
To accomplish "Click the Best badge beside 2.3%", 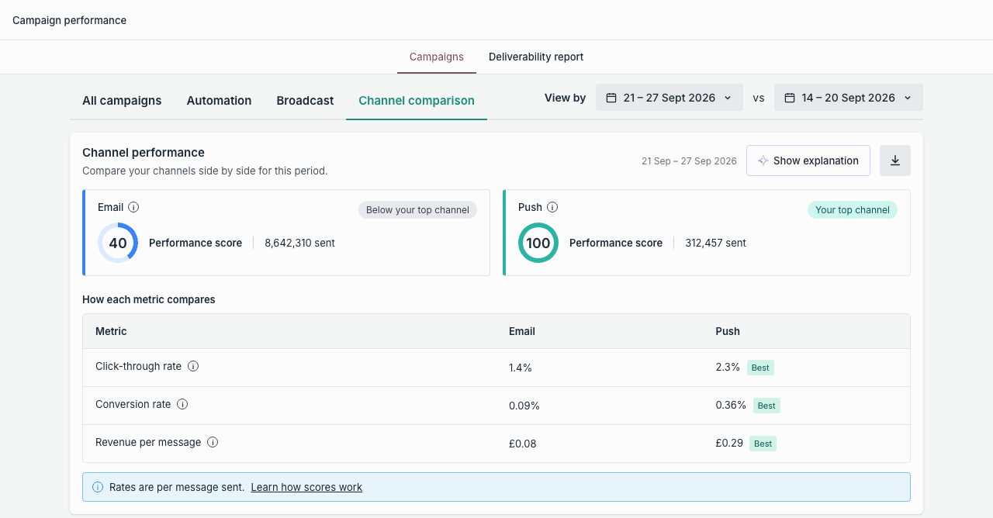I will (760, 368).
